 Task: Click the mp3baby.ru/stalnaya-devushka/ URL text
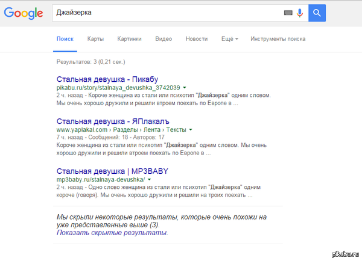[101, 179]
